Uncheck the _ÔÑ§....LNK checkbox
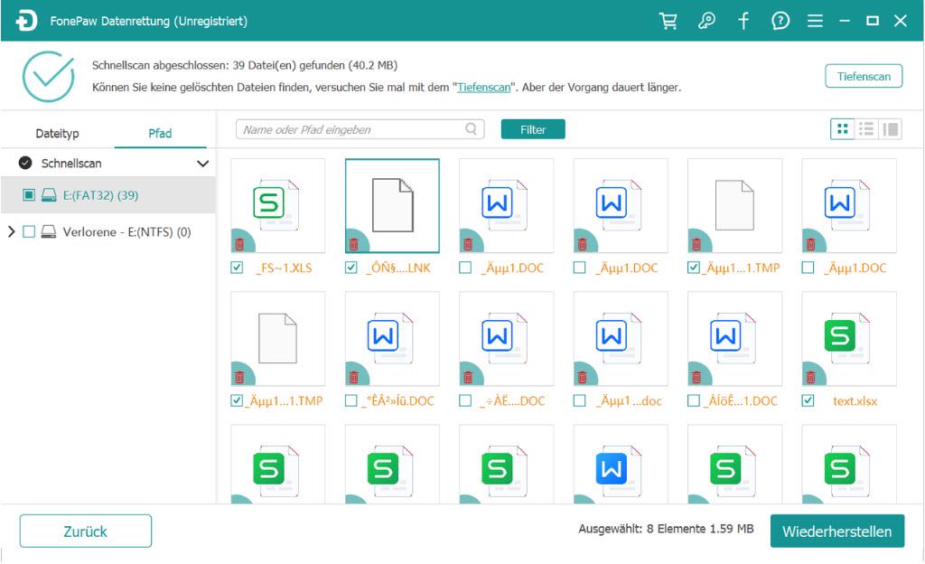 (351, 268)
